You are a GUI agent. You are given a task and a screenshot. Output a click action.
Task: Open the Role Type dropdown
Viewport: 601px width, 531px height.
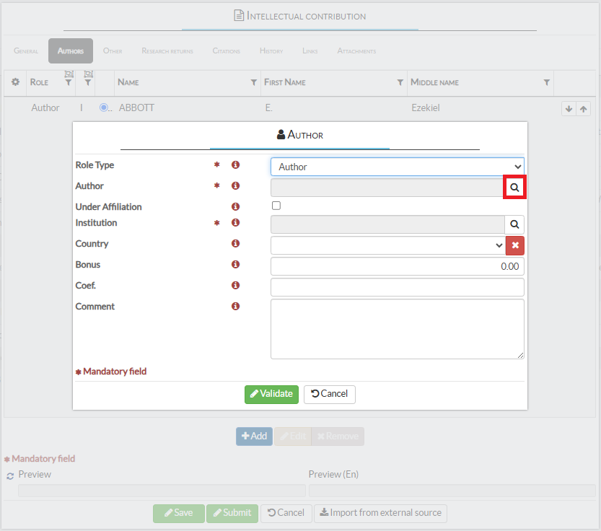point(397,167)
